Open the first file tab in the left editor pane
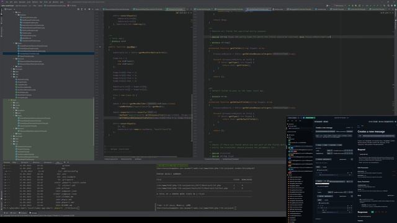The image size is (397, 223). coord(117,9)
